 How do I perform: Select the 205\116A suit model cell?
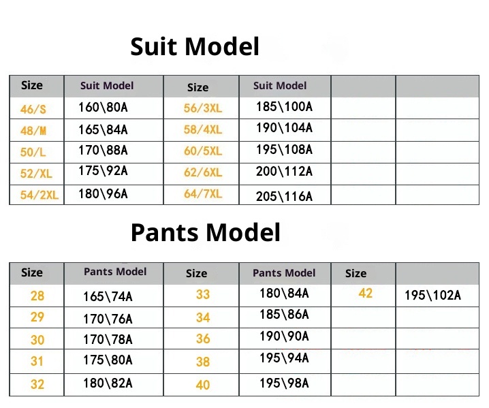(x=284, y=196)
